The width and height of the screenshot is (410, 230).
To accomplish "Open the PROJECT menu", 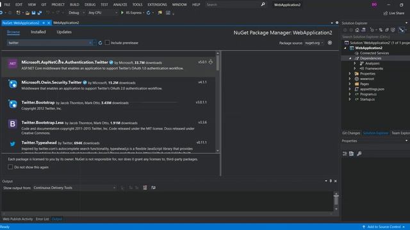I will (x=58, y=4).
